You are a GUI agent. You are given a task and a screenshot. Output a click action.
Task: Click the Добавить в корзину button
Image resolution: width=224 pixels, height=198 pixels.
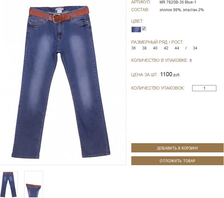pyautogui.click(x=177, y=148)
